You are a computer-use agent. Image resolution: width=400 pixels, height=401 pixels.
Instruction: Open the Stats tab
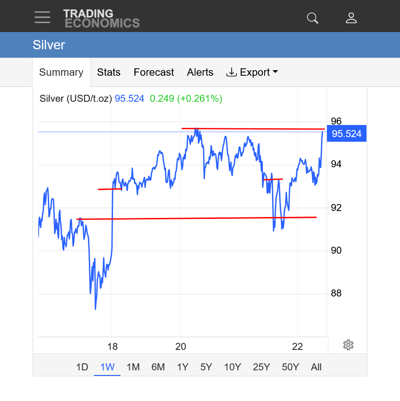pos(109,72)
